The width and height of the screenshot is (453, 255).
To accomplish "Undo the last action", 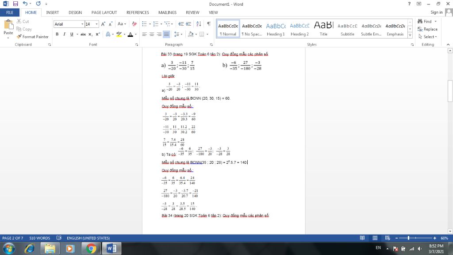I will 25,4.
